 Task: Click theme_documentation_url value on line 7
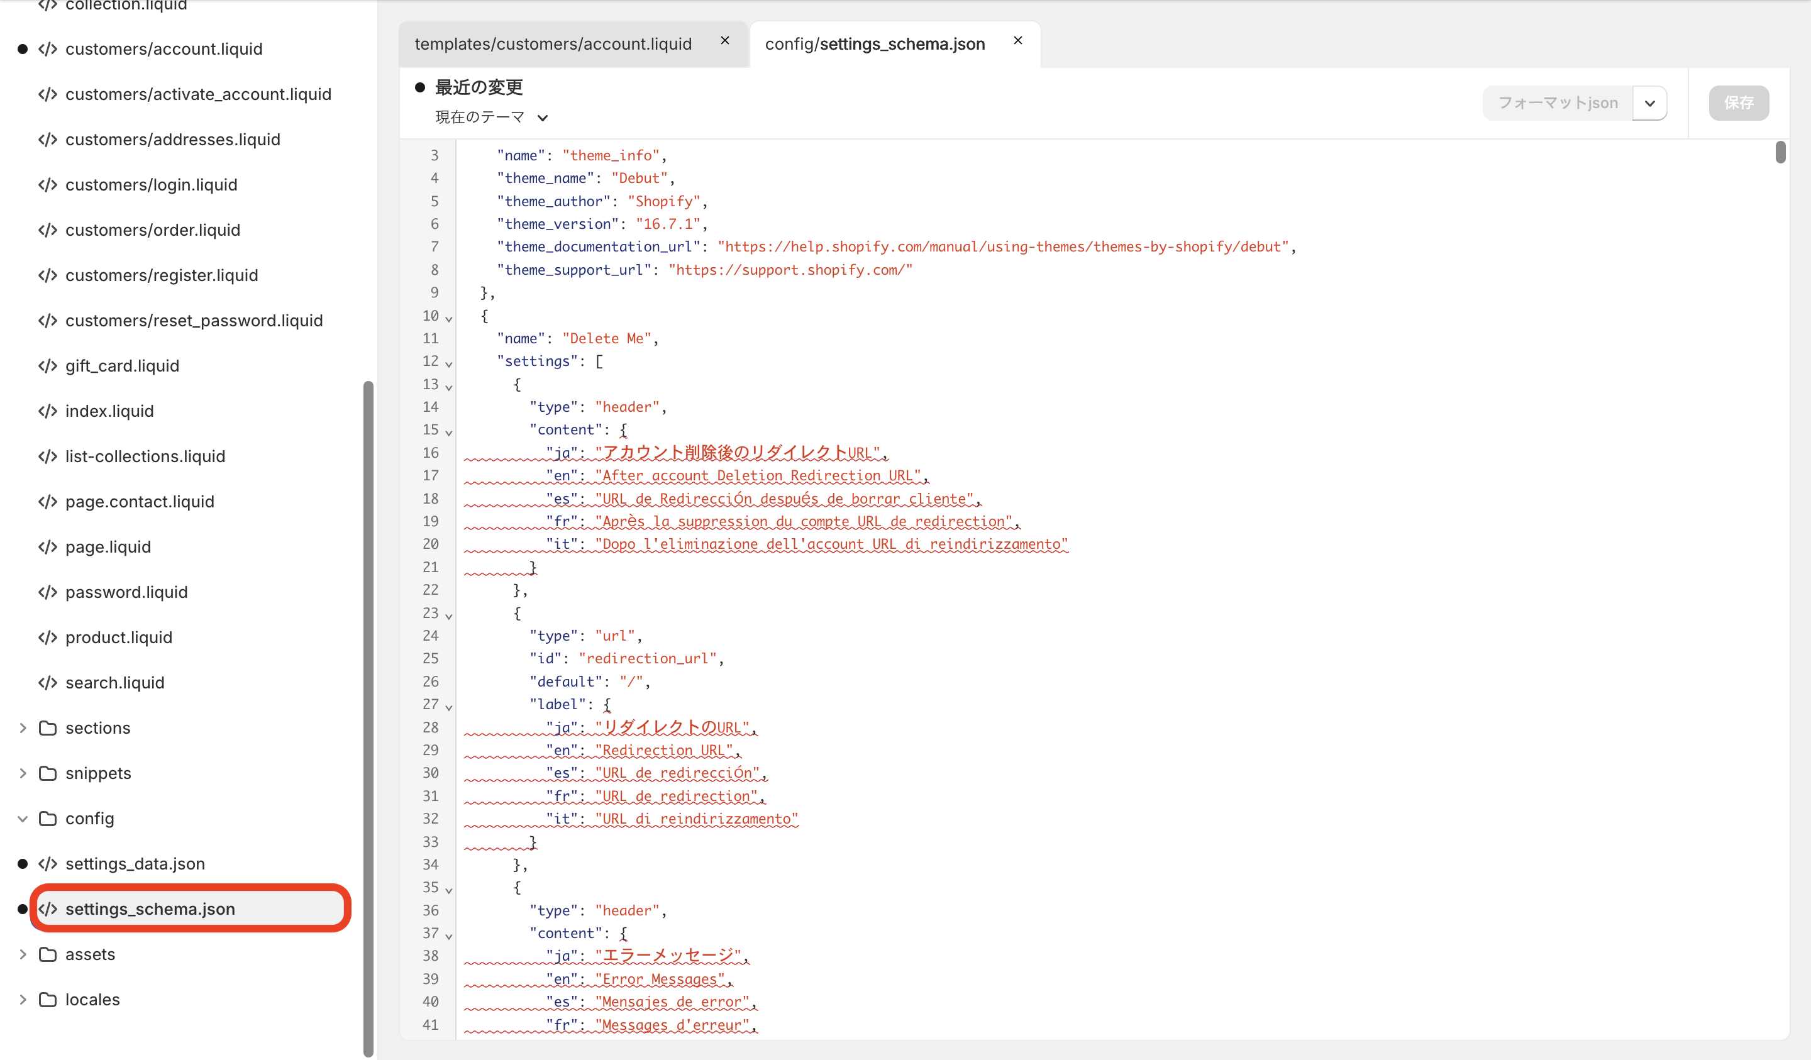click(x=1005, y=247)
